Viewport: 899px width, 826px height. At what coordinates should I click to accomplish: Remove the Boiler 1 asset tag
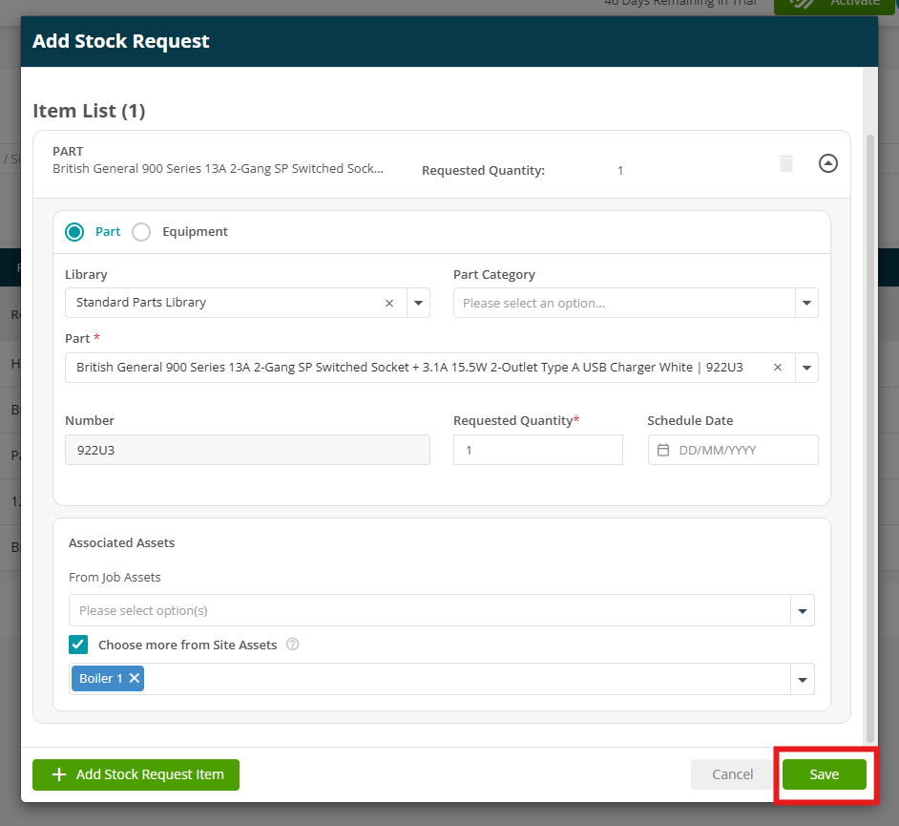pyautogui.click(x=135, y=678)
